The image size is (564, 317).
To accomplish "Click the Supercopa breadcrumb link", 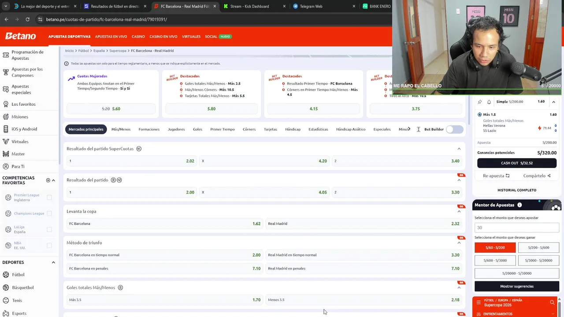I will pyautogui.click(x=118, y=51).
